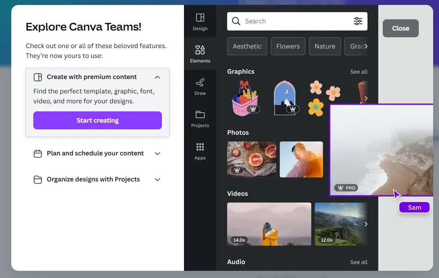Select the Nature category chip
This screenshot has height=278, width=439.
pos(325,46)
